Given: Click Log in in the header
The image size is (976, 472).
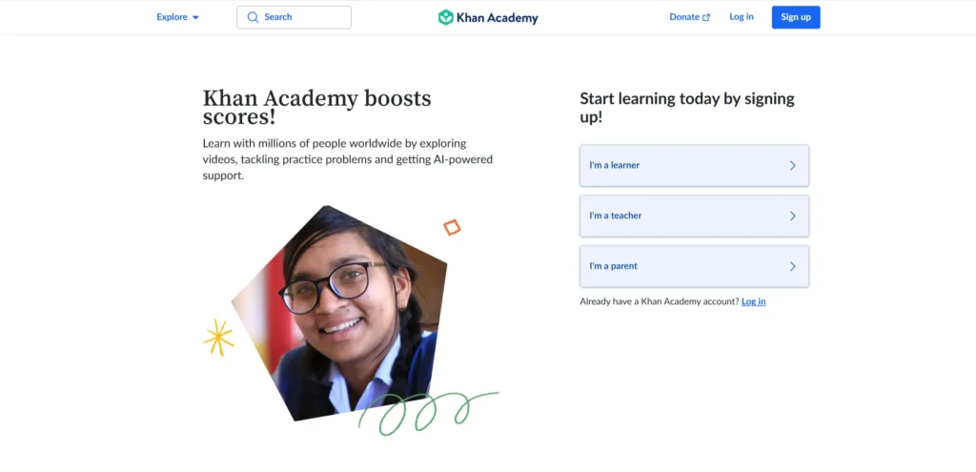Looking at the screenshot, I should click(742, 17).
